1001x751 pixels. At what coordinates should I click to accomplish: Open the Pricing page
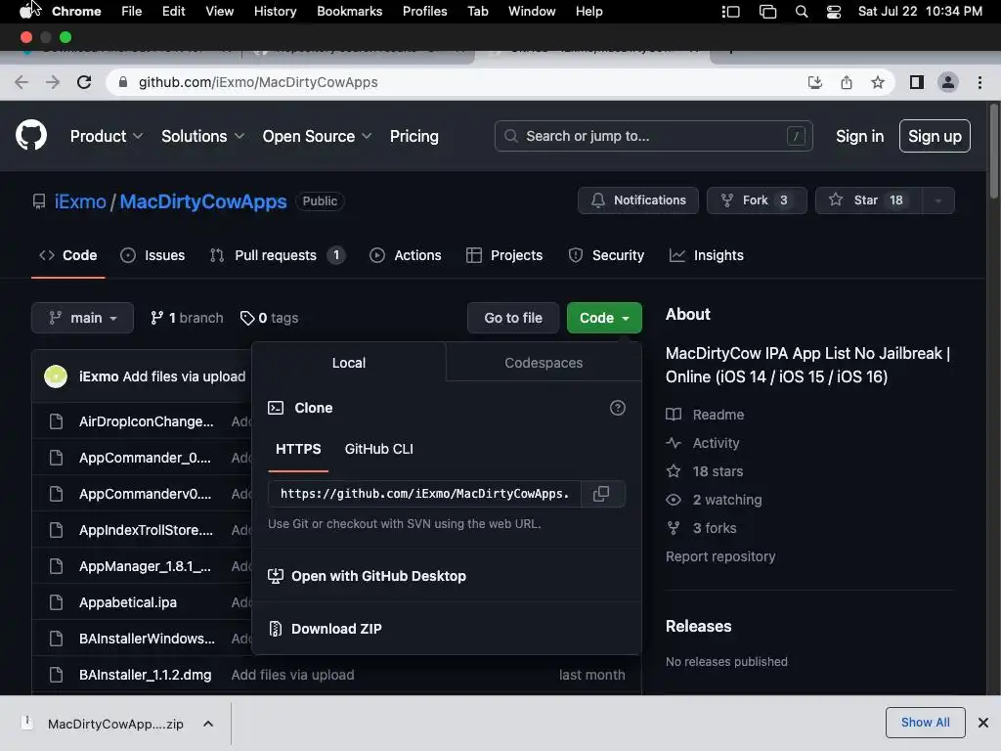coord(413,136)
